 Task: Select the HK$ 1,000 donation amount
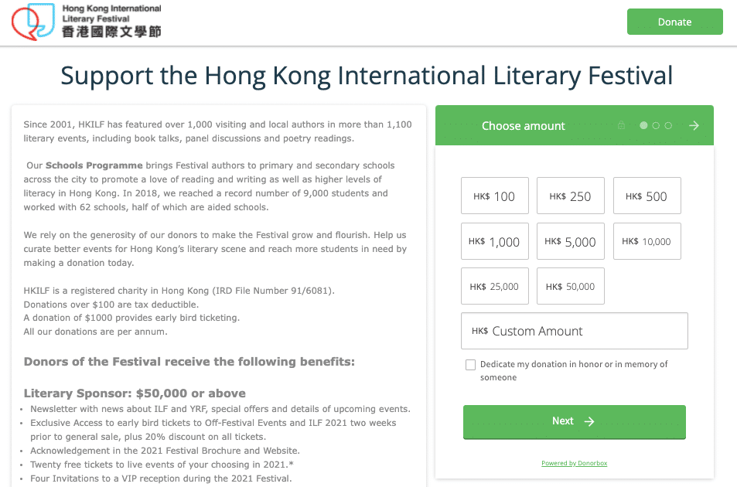point(494,242)
